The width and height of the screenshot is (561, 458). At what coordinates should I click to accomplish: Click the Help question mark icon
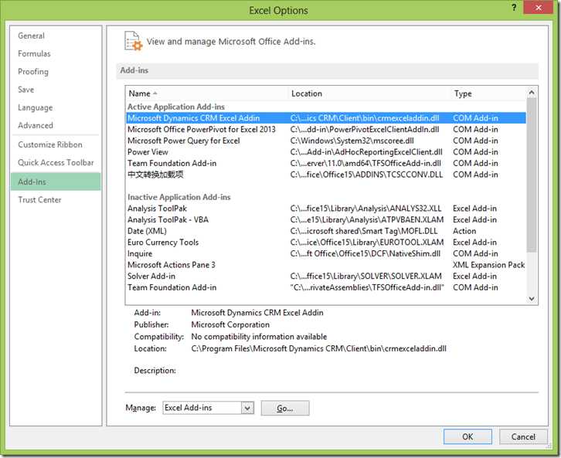tap(514, 8)
